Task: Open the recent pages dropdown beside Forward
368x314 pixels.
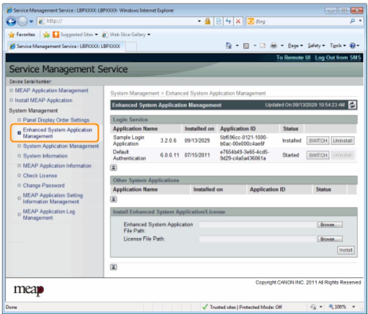Action: tap(31, 22)
